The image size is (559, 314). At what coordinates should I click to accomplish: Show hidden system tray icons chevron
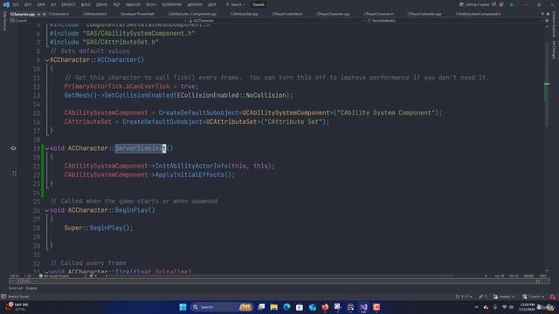coord(476,307)
